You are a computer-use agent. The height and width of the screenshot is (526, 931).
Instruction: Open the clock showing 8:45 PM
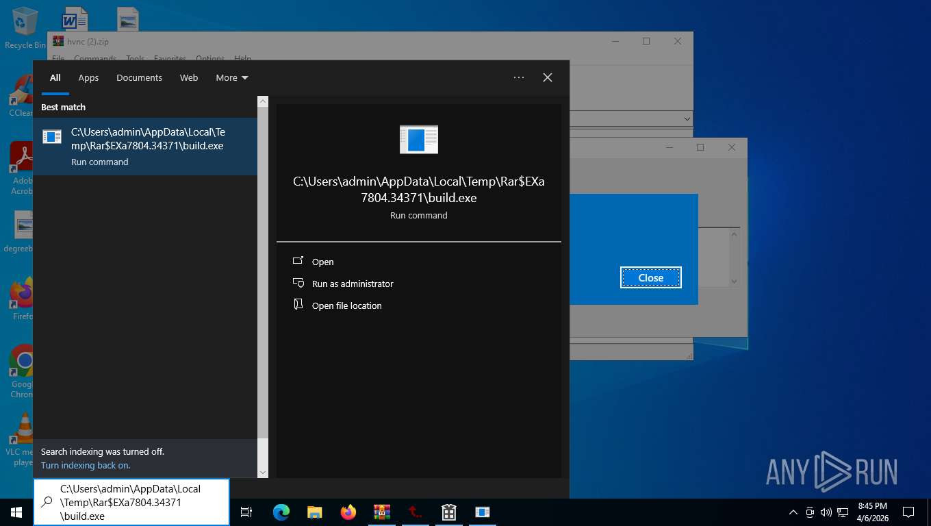point(872,512)
